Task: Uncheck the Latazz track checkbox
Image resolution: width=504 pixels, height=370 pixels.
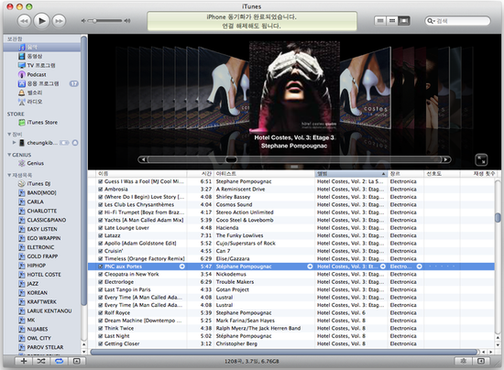Action: pyautogui.click(x=101, y=235)
